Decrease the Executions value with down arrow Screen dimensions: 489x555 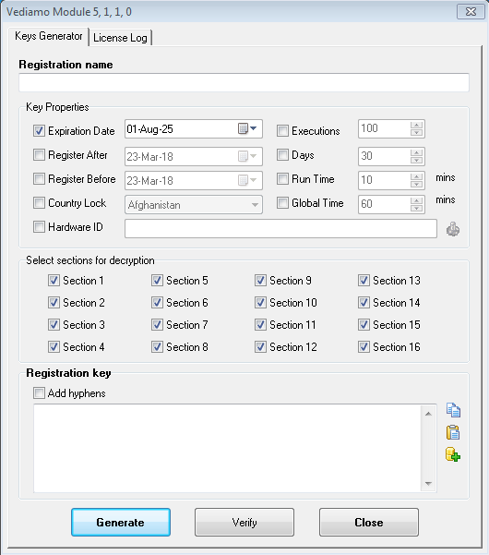(416, 132)
